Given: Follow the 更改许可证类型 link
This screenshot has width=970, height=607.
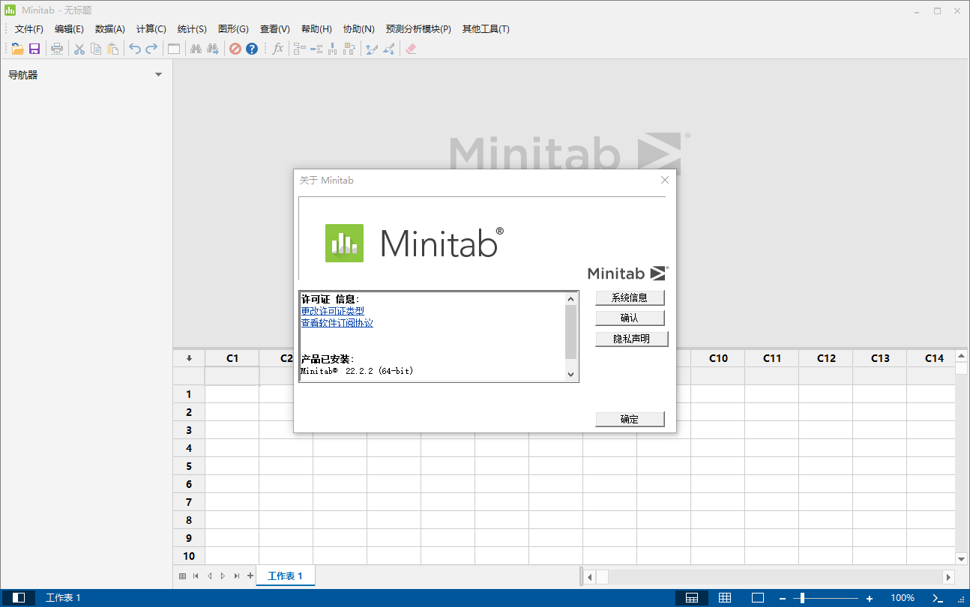Looking at the screenshot, I should click(333, 311).
